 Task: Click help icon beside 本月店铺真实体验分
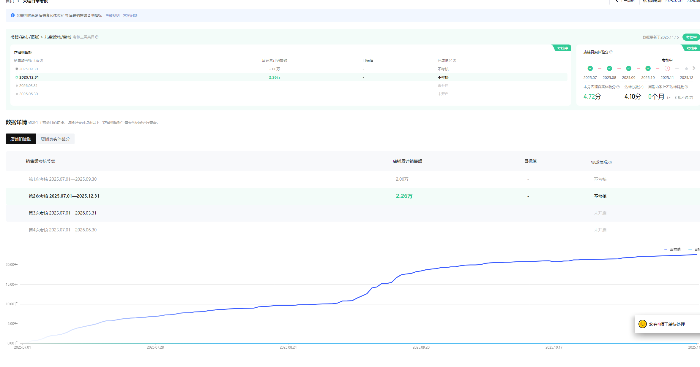618,87
